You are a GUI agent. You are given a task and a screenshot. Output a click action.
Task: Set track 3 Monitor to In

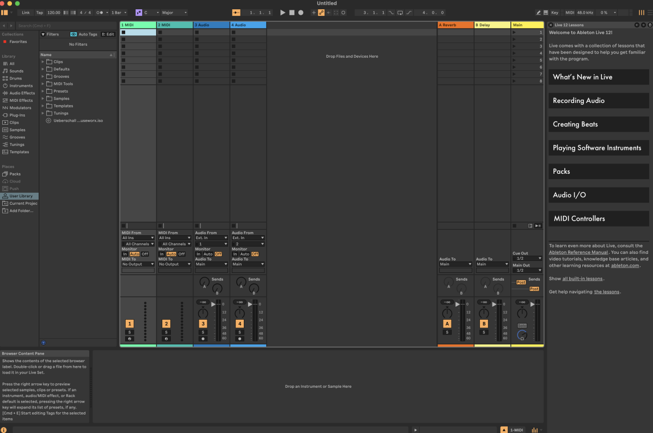pyautogui.click(x=199, y=254)
